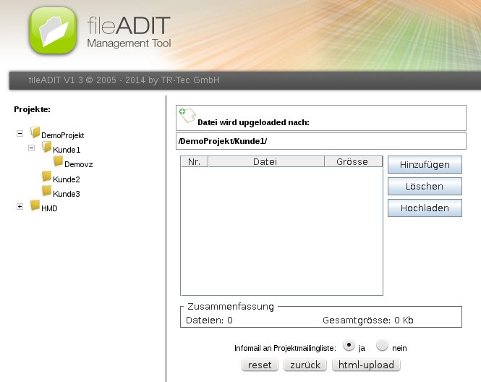Switch to html-upload mode
This screenshot has width=481, height=382.
click(367, 365)
